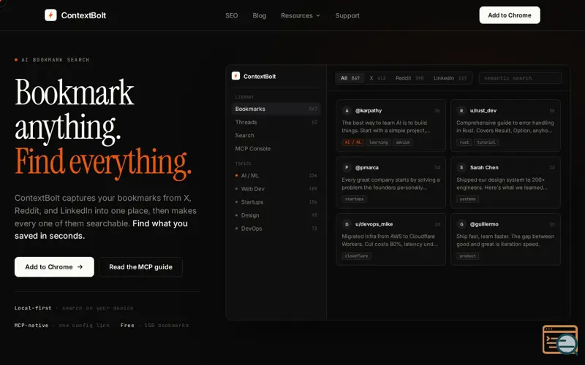Screen dimensions: 585x365
Task: Select the Startups topic
Action: pyautogui.click(x=276, y=202)
